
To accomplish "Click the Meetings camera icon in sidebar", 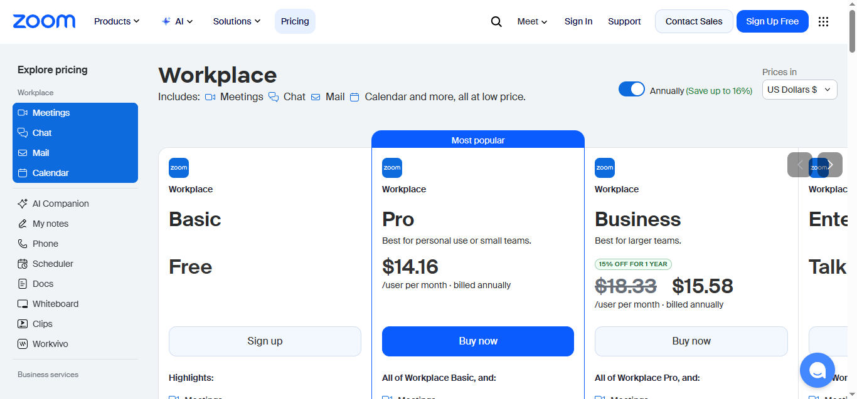I will 23,113.
